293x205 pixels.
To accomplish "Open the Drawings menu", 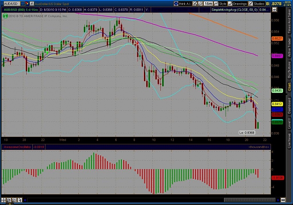I will pyautogui.click(x=237, y=4).
